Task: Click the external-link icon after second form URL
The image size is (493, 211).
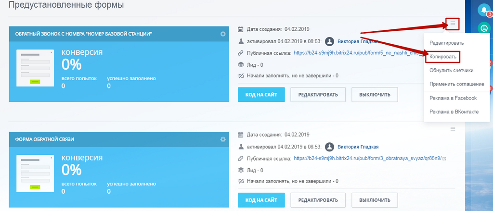Action: (445, 159)
